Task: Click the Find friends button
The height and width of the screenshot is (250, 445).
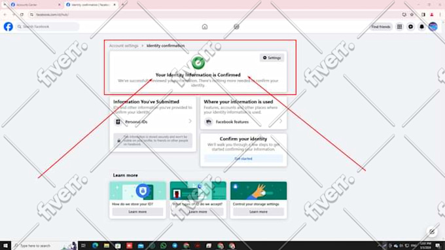Action: (381, 27)
